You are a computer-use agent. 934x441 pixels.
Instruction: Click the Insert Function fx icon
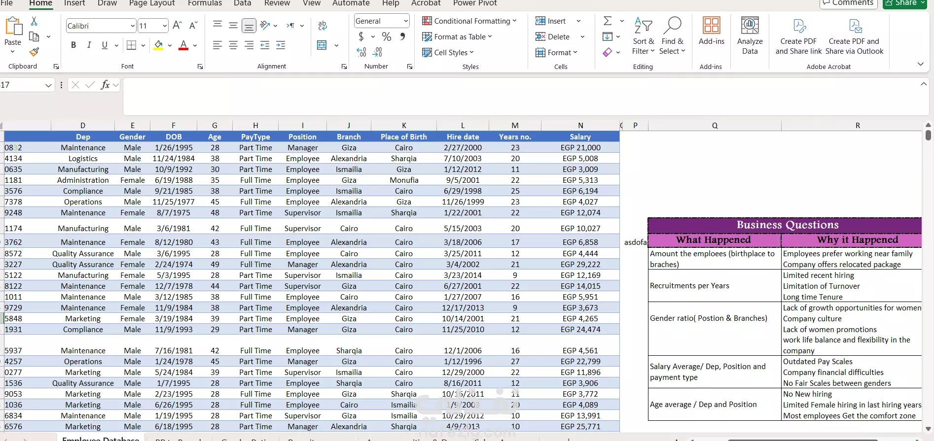[105, 85]
